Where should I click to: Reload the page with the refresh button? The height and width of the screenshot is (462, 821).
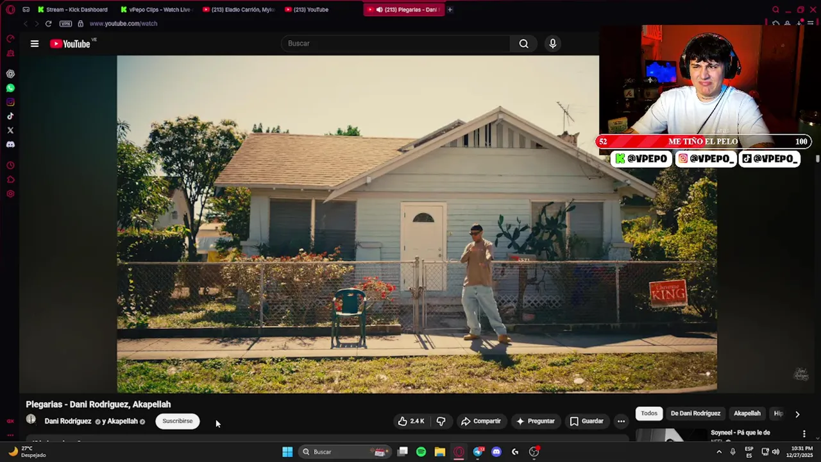tap(48, 24)
